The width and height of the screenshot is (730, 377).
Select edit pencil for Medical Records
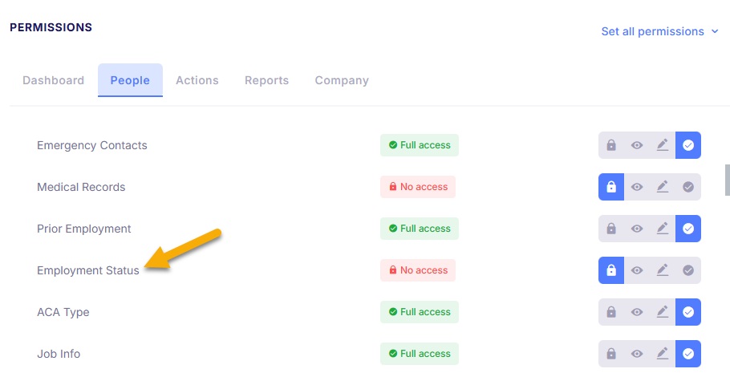[x=663, y=187]
